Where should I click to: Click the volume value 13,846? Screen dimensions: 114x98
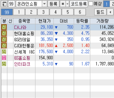[108, 52]
